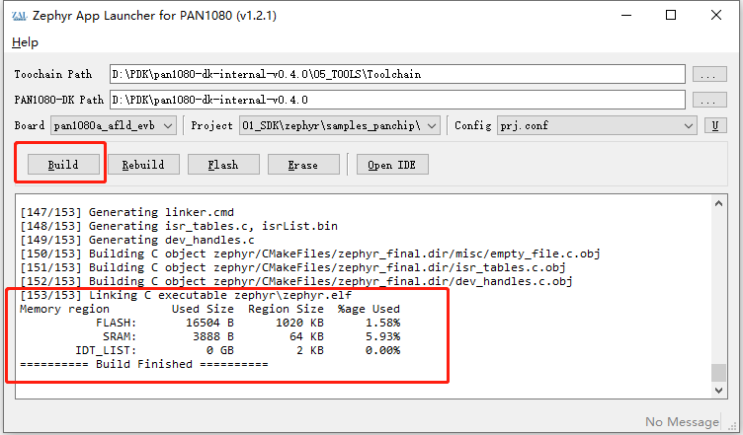Click into the Toochain Path input field
Screen dimensions: 743x435
pos(397,74)
